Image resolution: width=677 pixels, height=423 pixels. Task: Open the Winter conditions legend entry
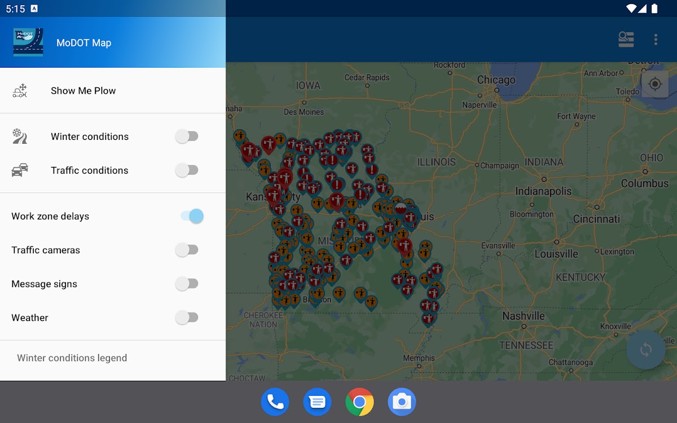pos(72,358)
